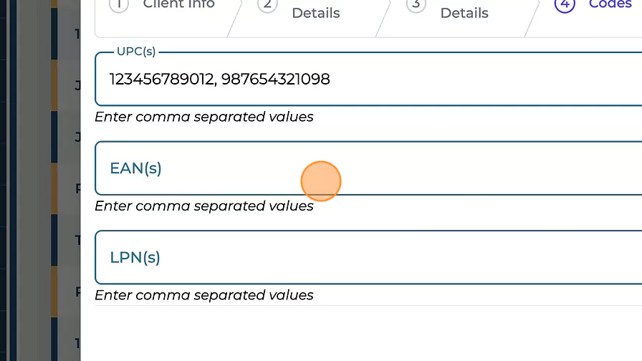Click the LPN(s) placeholder text
This screenshot has height=361, width=642.
(135, 257)
